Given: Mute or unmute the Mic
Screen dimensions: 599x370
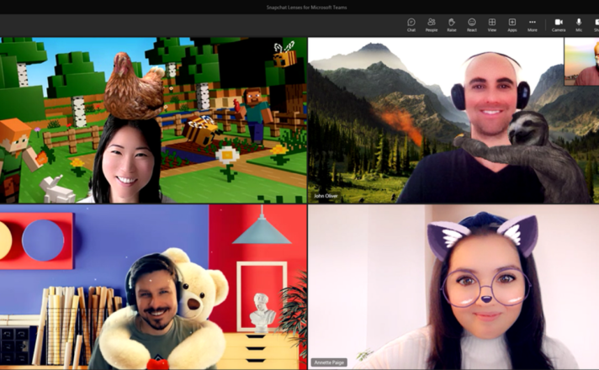Looking at the screenshot, I should click(579, 25).
